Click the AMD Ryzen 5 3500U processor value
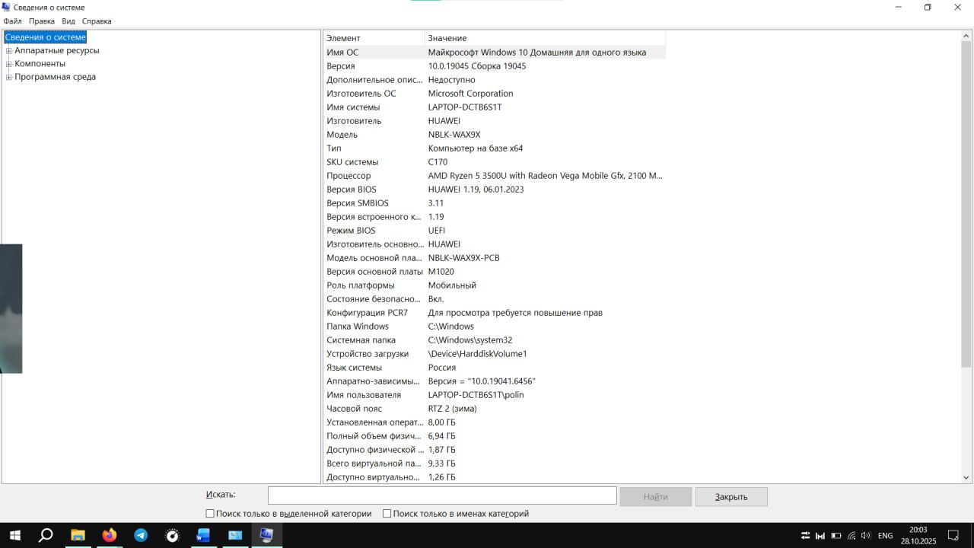Viewport: 974px width, 548px height. coord(546,176)
